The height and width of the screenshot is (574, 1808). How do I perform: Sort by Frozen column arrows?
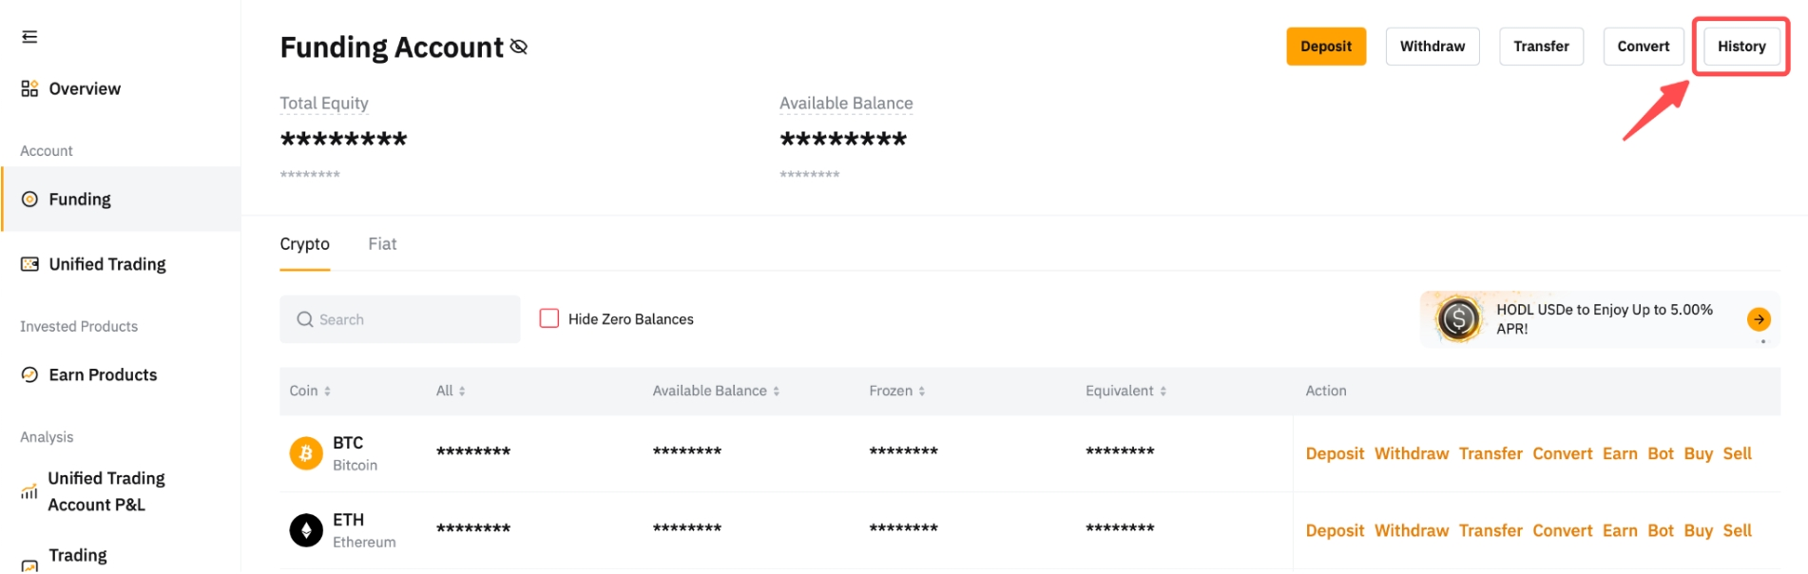click(922, 391)
